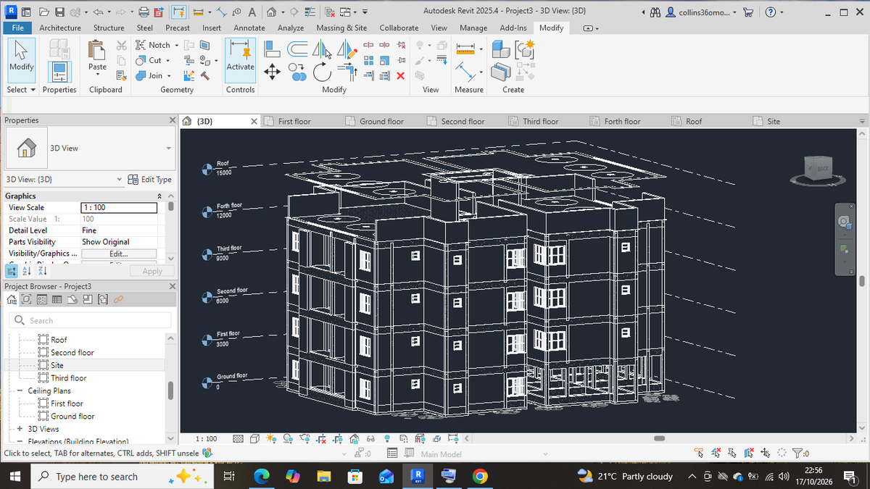Viewport: 870px width, 489px height.
Task: Click the Detail Level icon in view control bar
Action: point(238,438)
